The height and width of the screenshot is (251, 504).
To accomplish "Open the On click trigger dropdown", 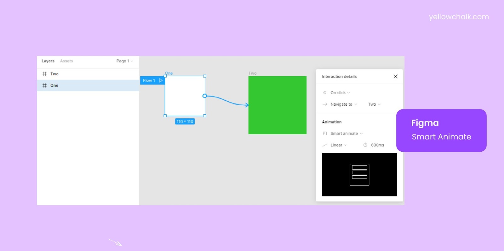I will click(x=340, y=93).
